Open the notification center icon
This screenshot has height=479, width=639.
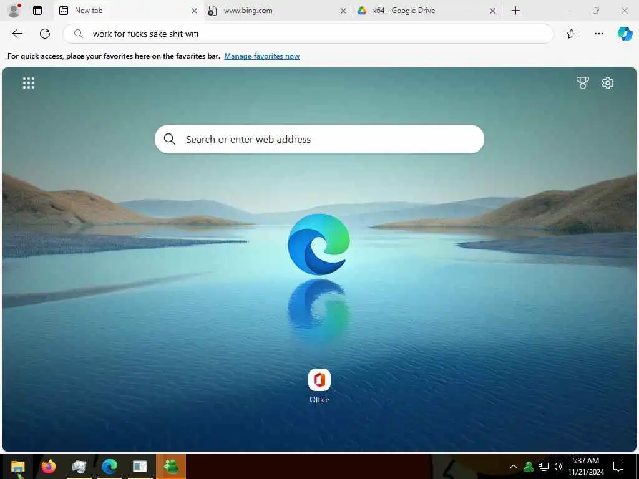(x=618, y=467)
